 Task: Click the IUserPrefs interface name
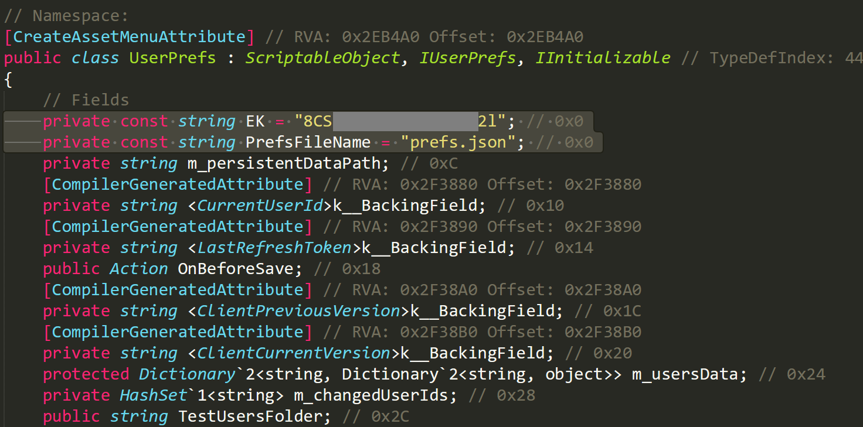tap(467, 58)
